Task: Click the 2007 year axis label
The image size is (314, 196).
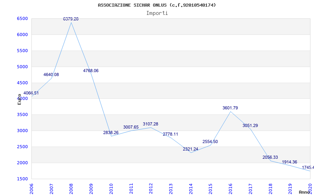Action: (51, 189)
